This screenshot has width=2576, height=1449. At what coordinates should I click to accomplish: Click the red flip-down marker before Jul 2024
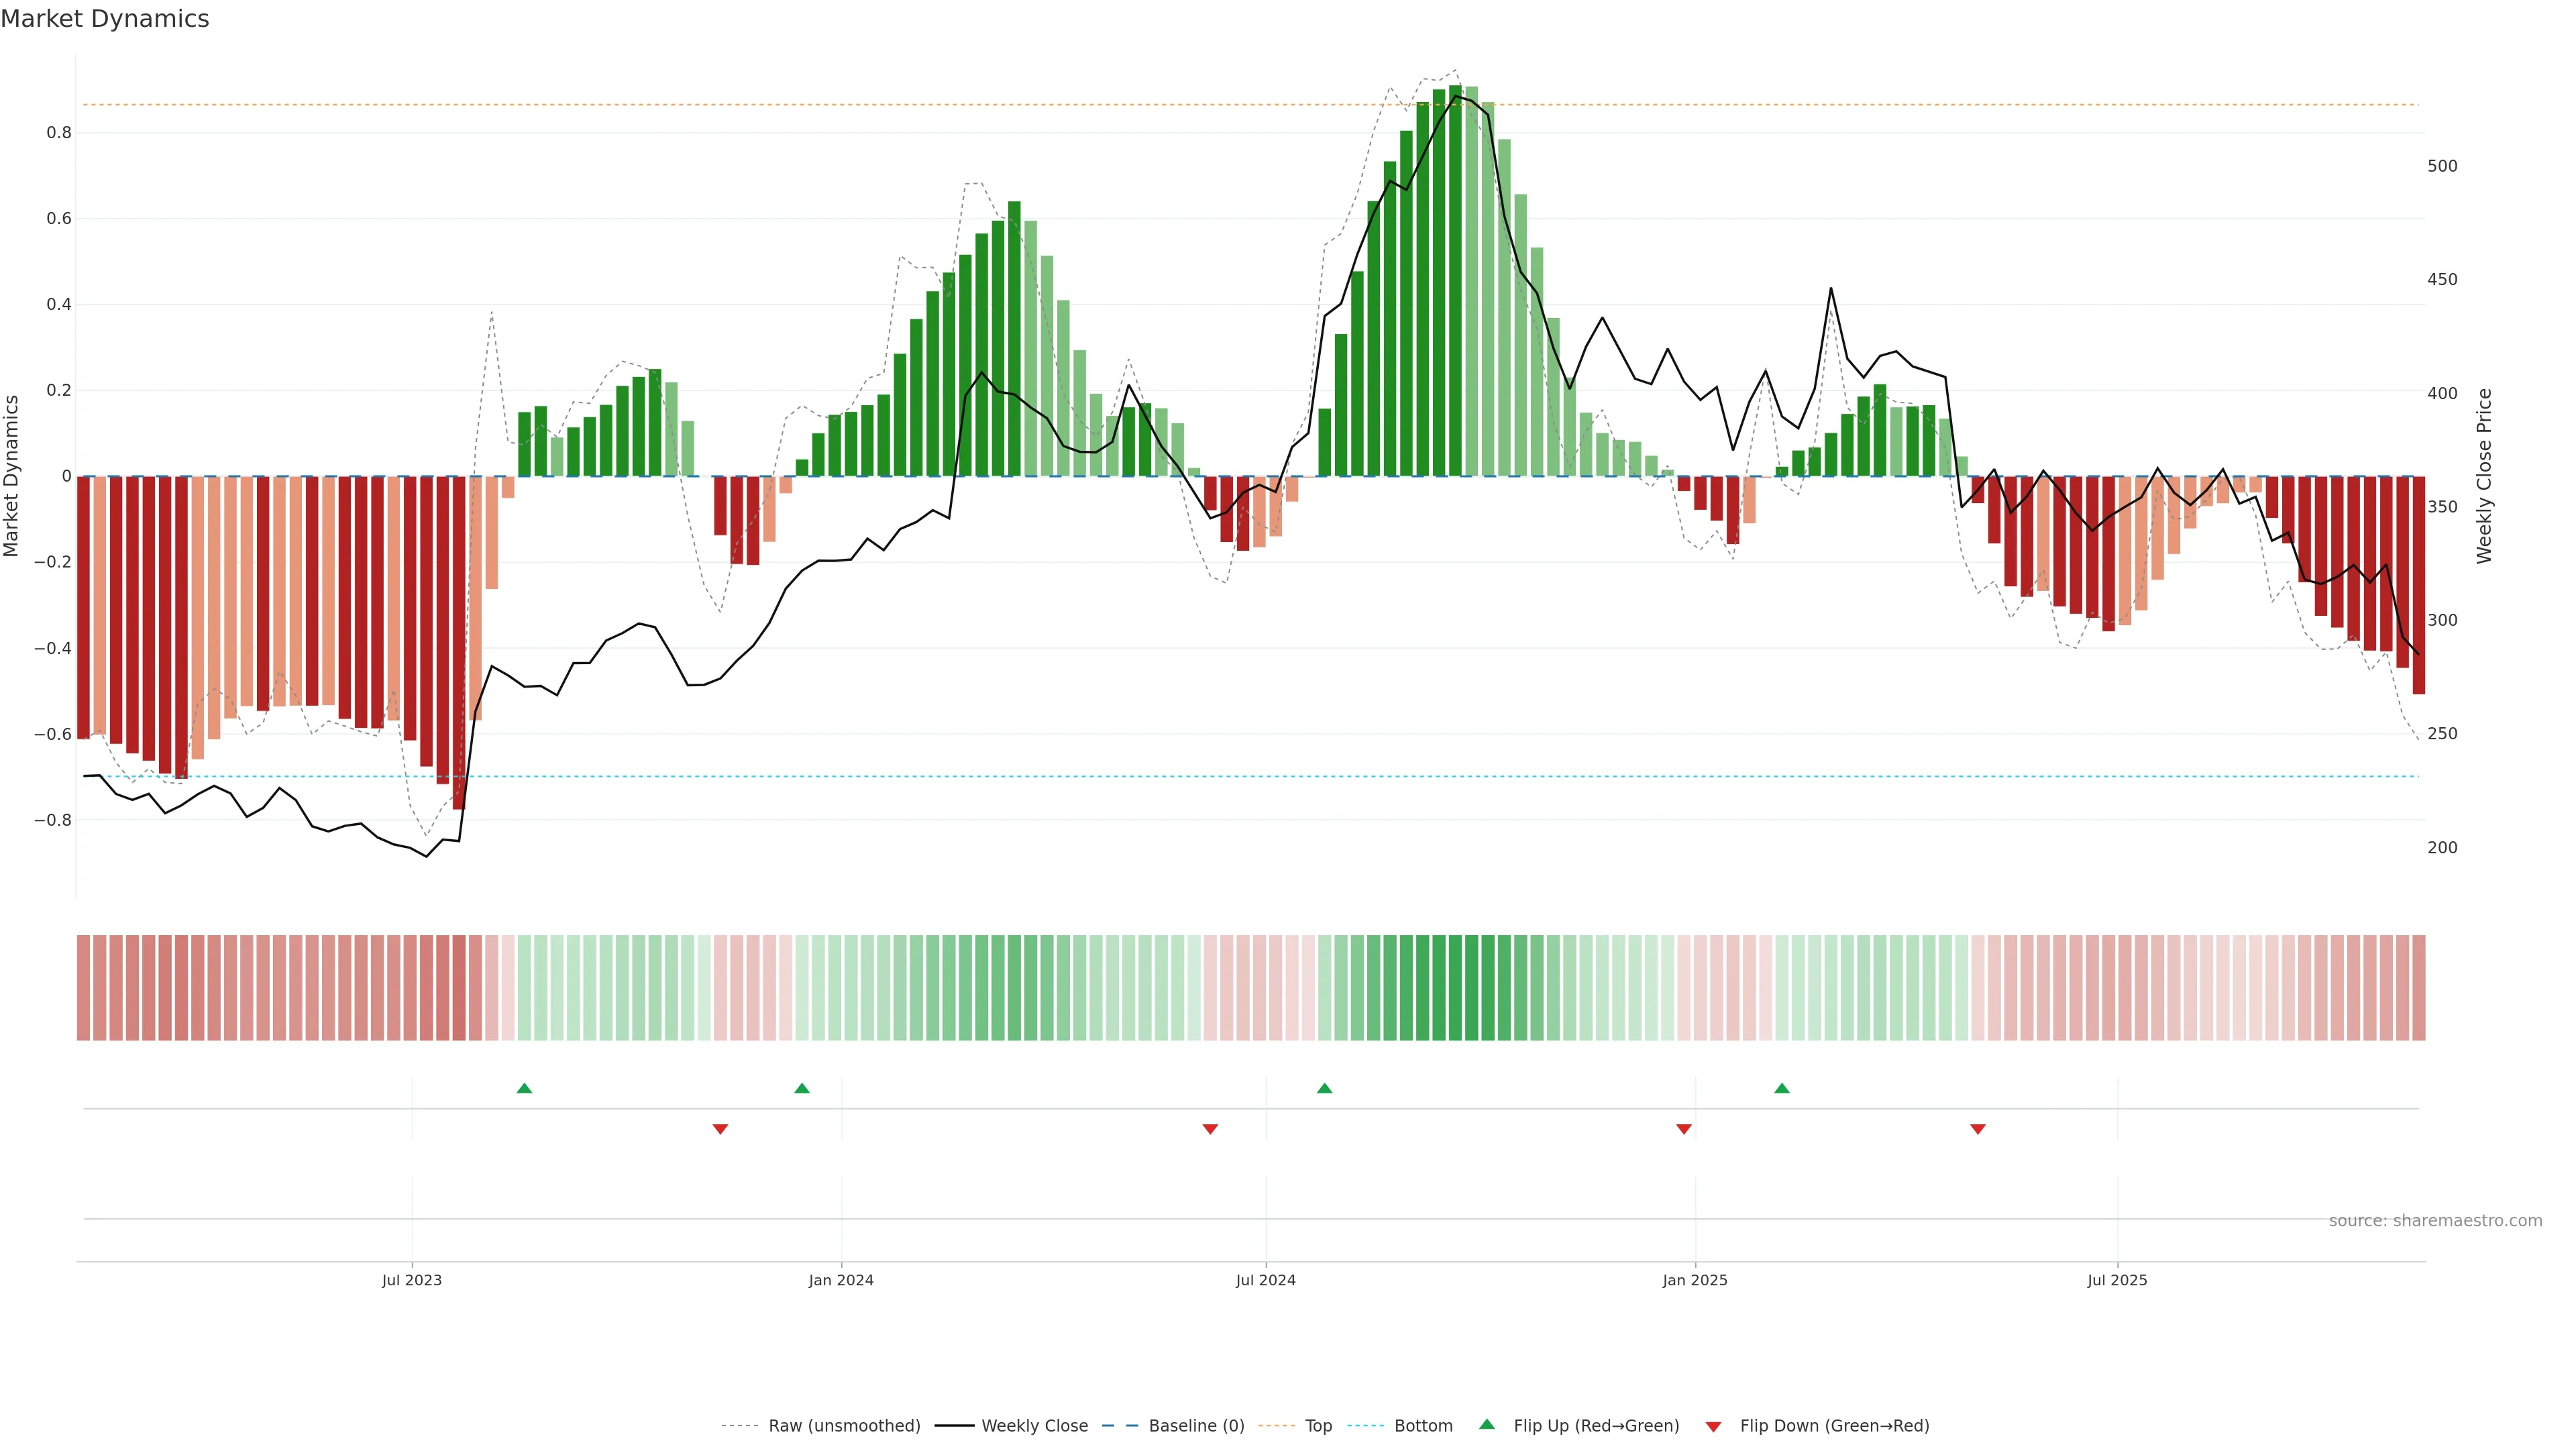tap(1210, 1129)
